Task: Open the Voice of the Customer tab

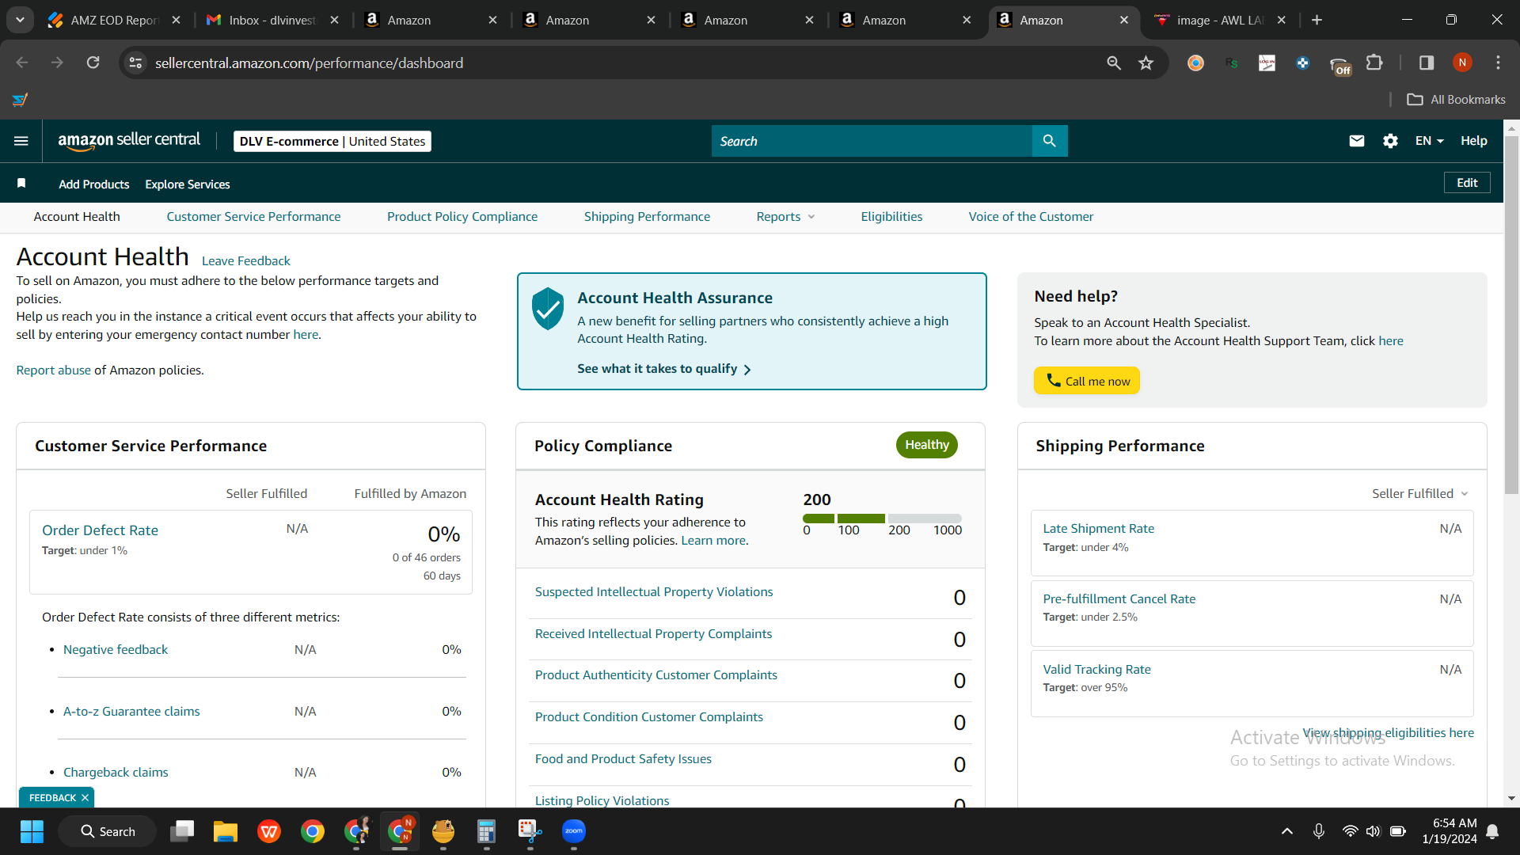Action: click(1031, 217)
